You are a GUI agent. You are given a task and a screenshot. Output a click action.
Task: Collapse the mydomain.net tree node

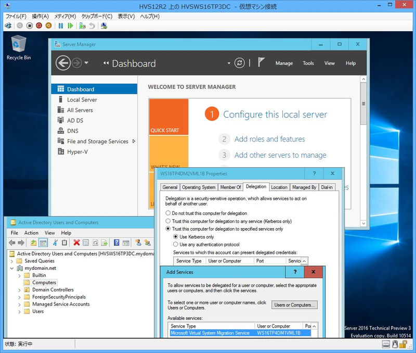[x=11, y=268]
